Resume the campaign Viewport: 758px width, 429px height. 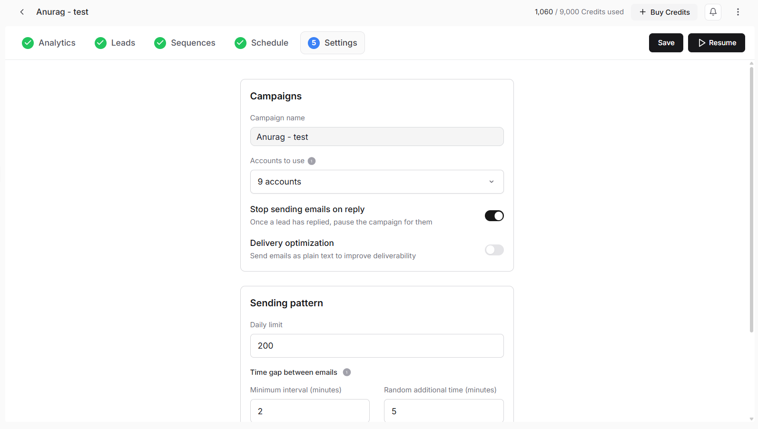(x=716, y=43)
